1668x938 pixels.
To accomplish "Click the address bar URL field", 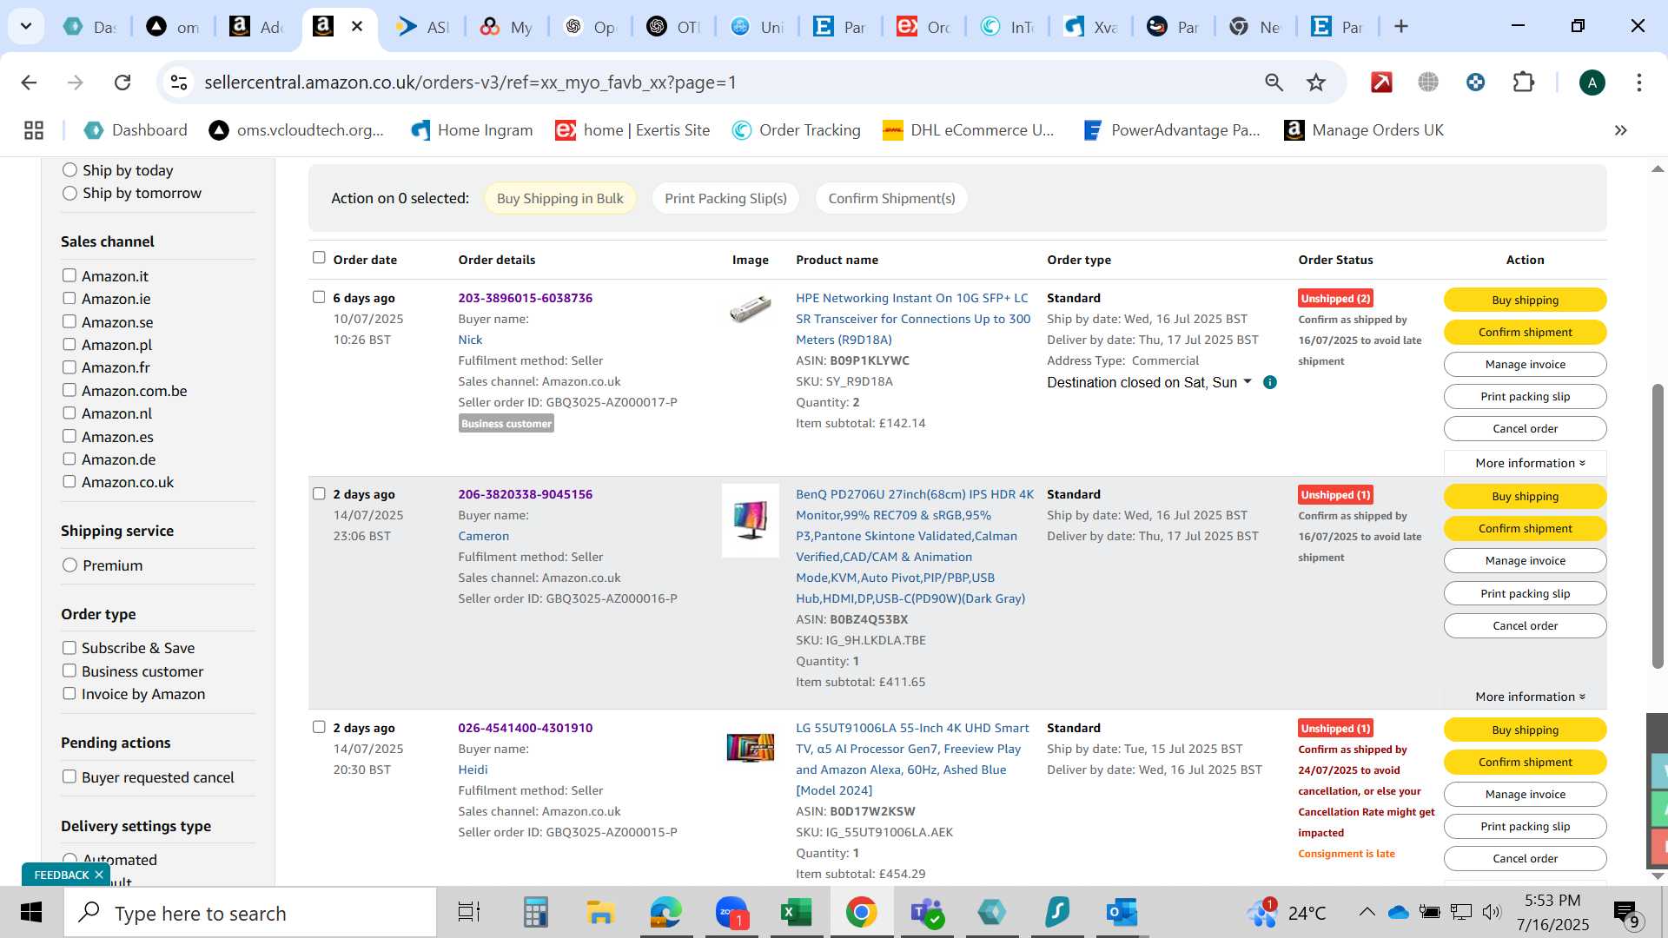I will [721, 83].
